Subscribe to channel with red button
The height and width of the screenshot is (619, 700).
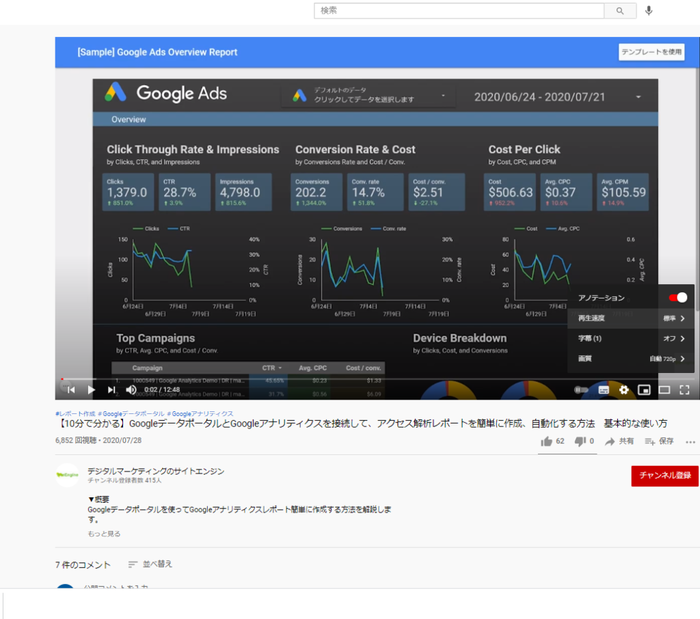[x=664, y=476]
